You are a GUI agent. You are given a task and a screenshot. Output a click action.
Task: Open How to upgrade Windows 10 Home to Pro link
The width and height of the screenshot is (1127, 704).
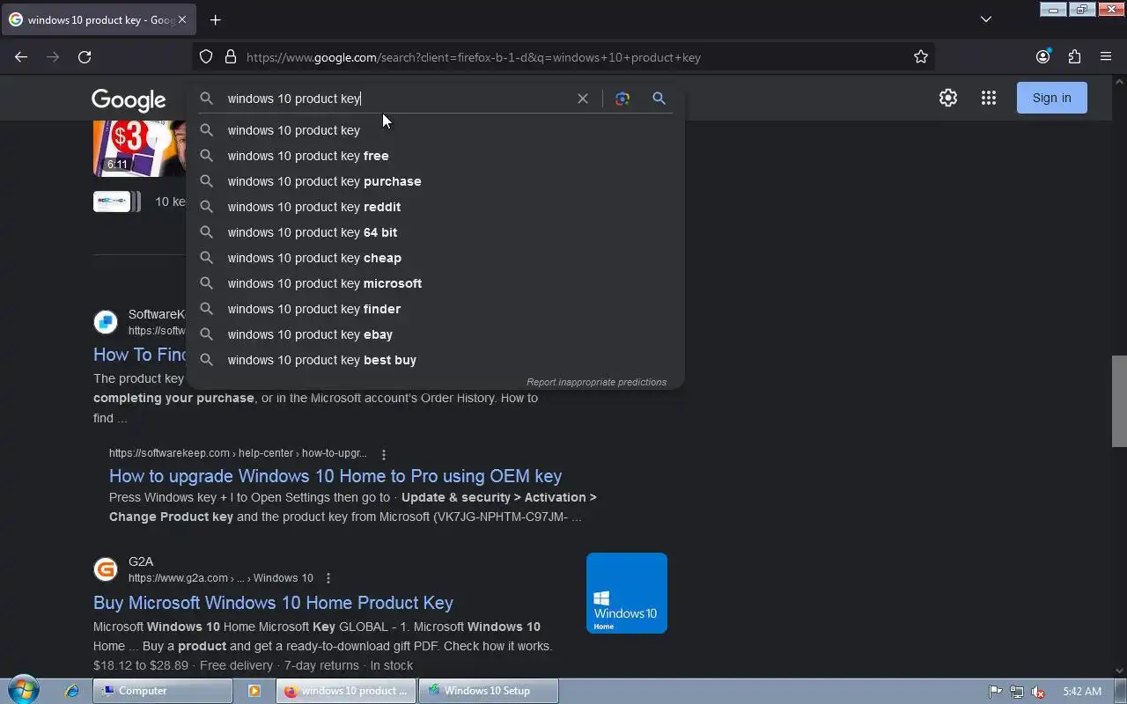coord(335,476)
